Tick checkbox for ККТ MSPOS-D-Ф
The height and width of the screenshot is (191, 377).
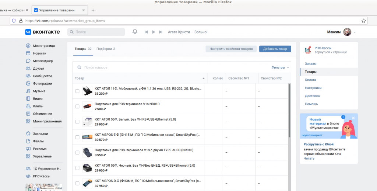pos(77,183)
